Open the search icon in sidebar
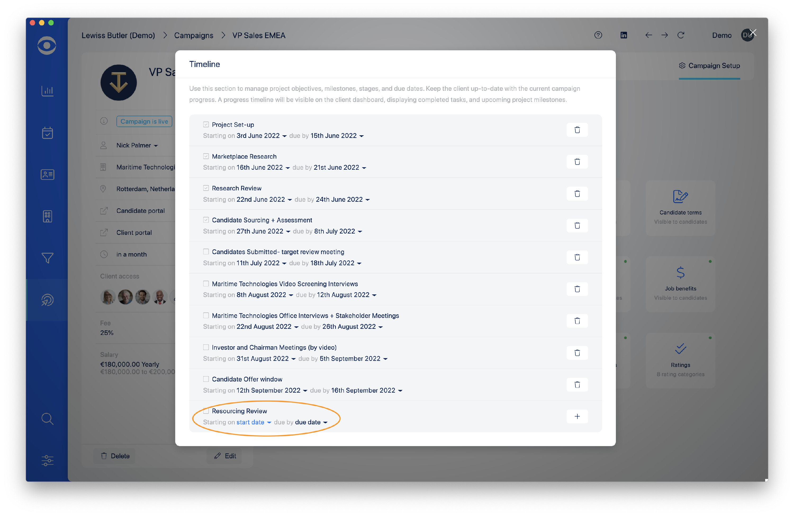The height and width of the screenshot is (516, 794). point(47,419)
